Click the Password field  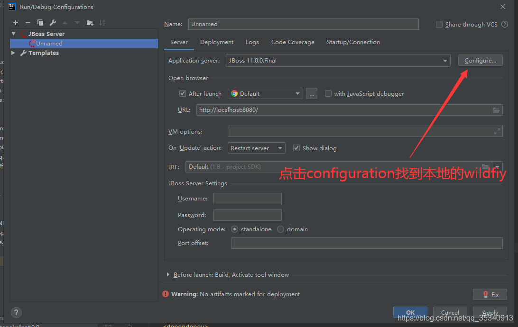pos(248,215)
